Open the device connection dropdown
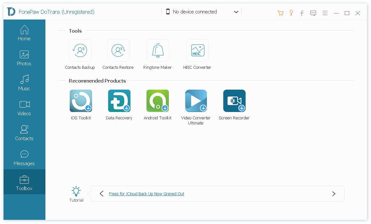This screenshot has height=224, width=371. [236, 12]
